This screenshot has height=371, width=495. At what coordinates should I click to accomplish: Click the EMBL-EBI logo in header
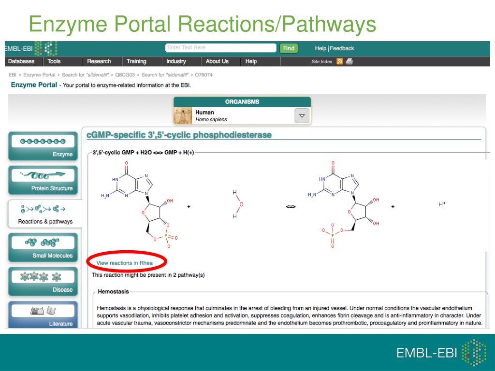click(x=31, y=49)
